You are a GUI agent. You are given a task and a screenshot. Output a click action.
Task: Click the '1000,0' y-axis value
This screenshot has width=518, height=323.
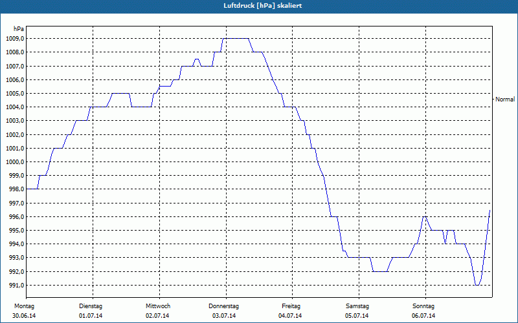coord(15,162)
